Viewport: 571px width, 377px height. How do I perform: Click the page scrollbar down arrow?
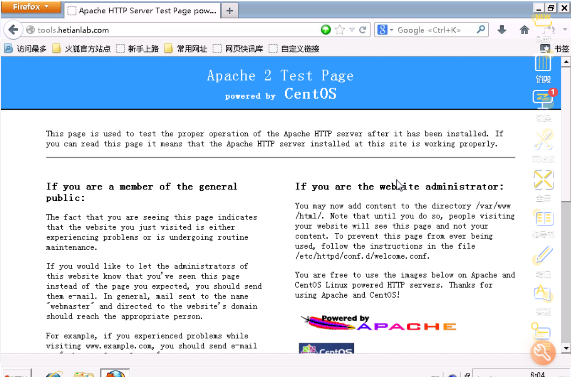point(566,349)
